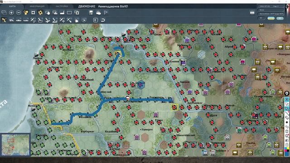290x163 pixels.
Task: Select the yellow-boxed unit near Daugavpils
Action: pyautogui.click(x=174, y=107)
